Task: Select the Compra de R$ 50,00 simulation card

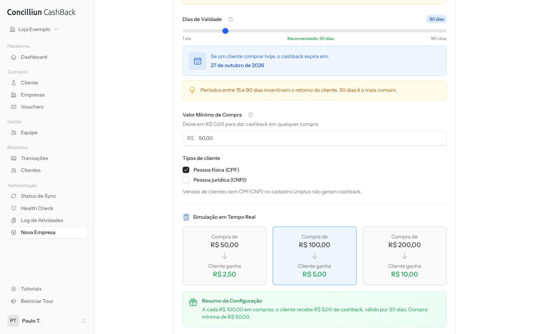Action: [224, 256]
